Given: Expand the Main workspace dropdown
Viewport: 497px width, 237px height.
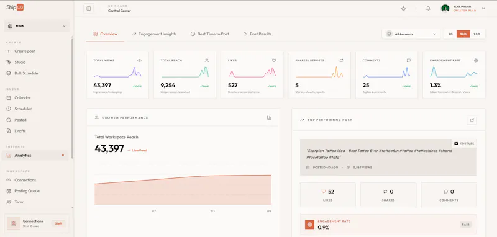Looking at the screenshot, I should (37, 26).
